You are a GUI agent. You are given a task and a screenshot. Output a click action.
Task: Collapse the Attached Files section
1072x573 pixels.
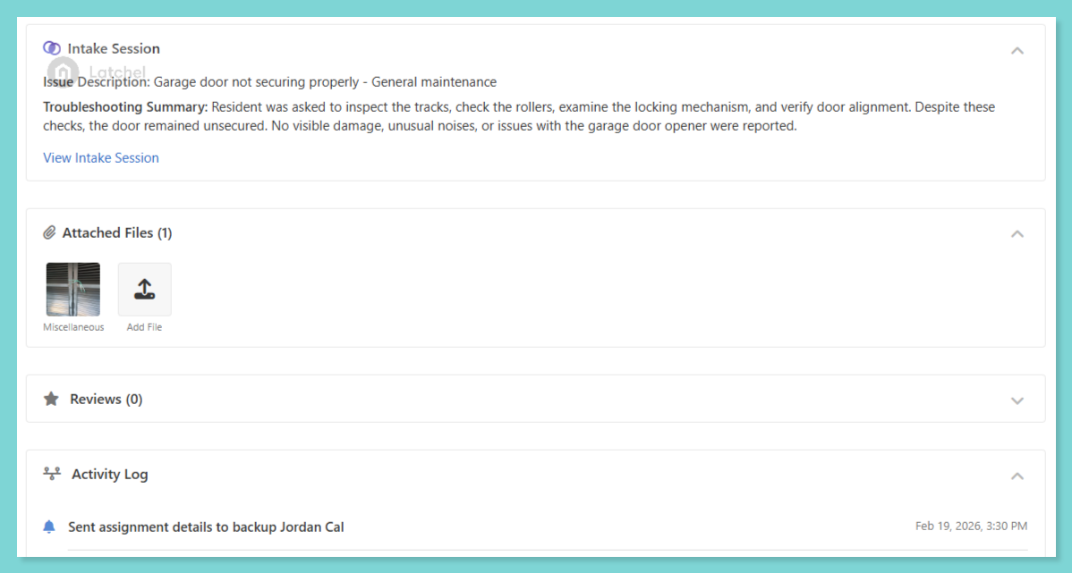coord(1017,233)
